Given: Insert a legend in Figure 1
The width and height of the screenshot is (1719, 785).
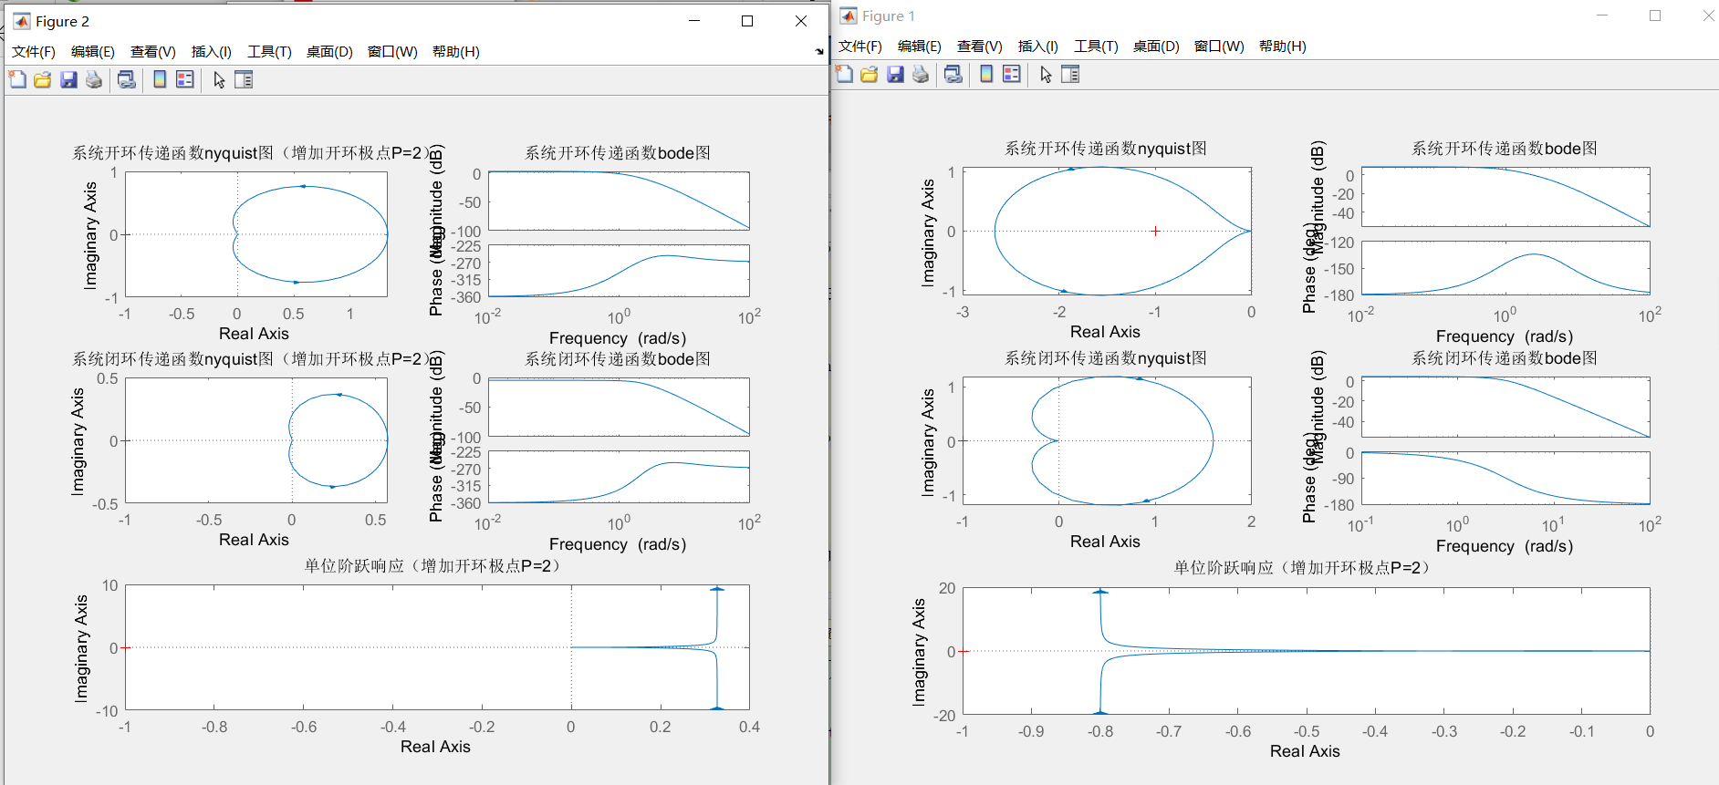Looking at the screenshot, I should (x=1012, y=74).
